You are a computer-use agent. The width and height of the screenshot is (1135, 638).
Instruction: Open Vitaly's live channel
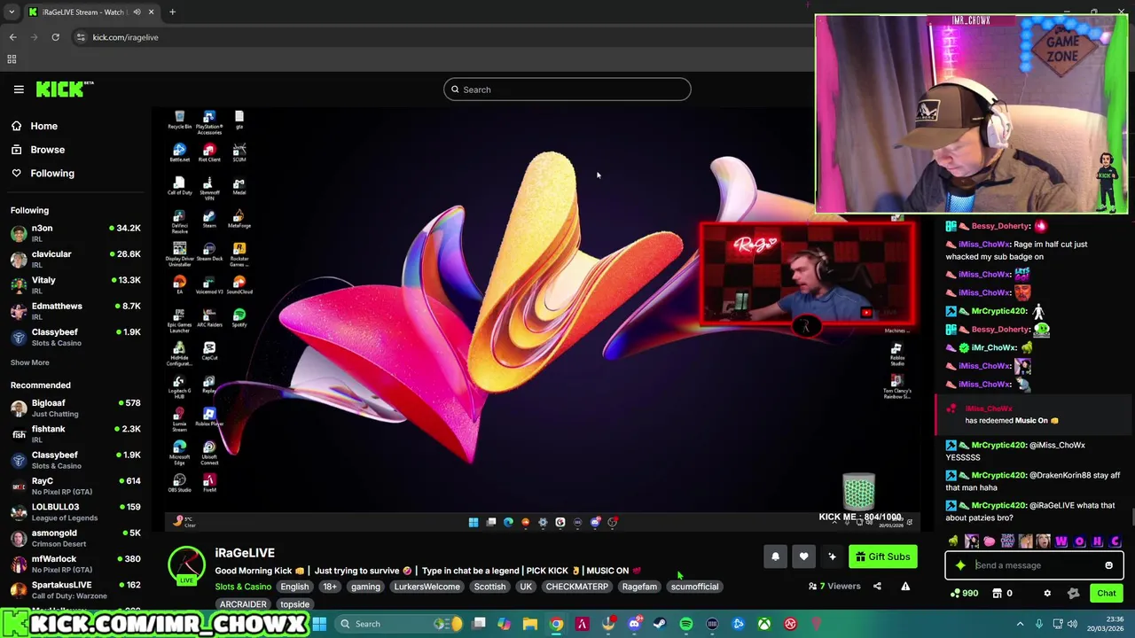[x=75, y=284]
